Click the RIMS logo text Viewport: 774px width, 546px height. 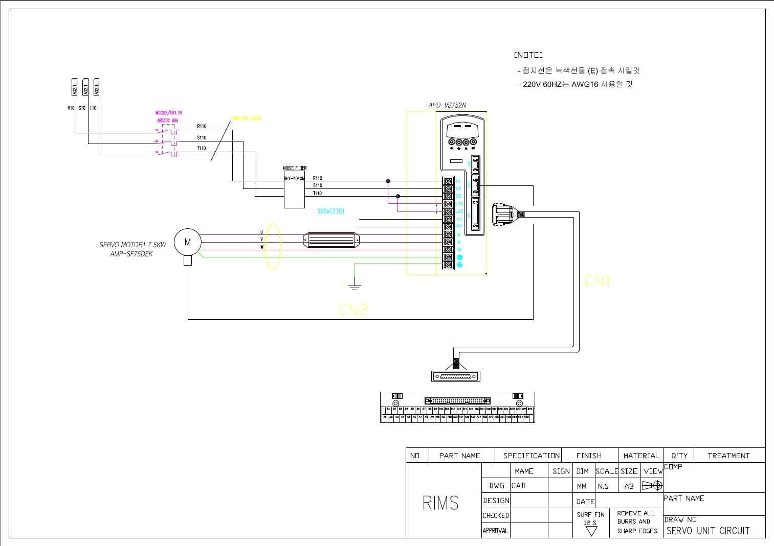[x=440, y=503]
